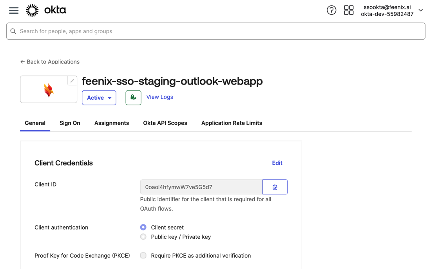Click the green lock provisioning icon button
The height and width of the screenshot is (269, 429).
click(x=133, y=97)
